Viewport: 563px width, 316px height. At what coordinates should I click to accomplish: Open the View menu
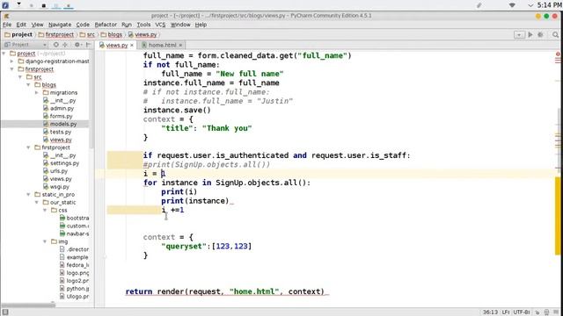[37, 25]
